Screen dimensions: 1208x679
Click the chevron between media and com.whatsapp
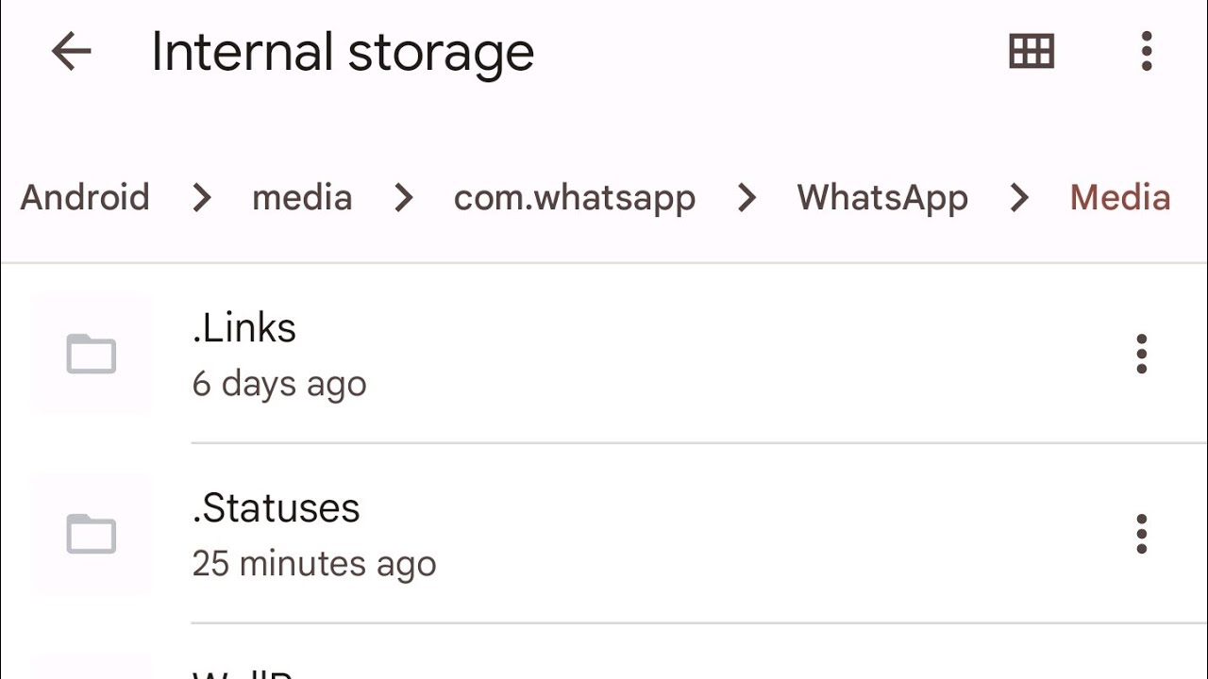pos(404,198)
